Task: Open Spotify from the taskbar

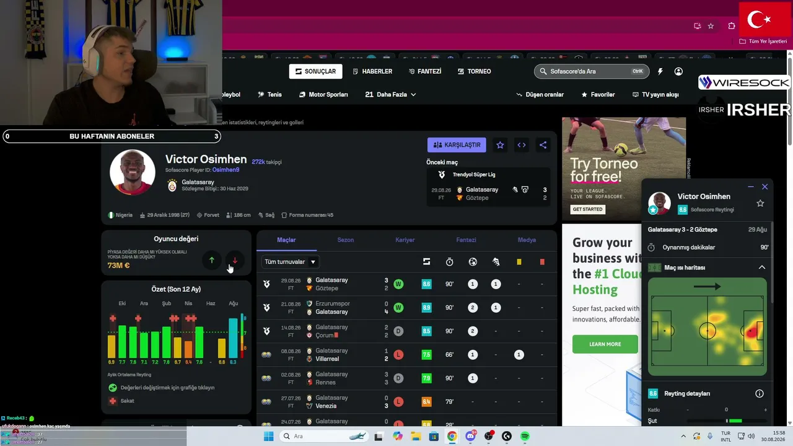Action: 525,436
